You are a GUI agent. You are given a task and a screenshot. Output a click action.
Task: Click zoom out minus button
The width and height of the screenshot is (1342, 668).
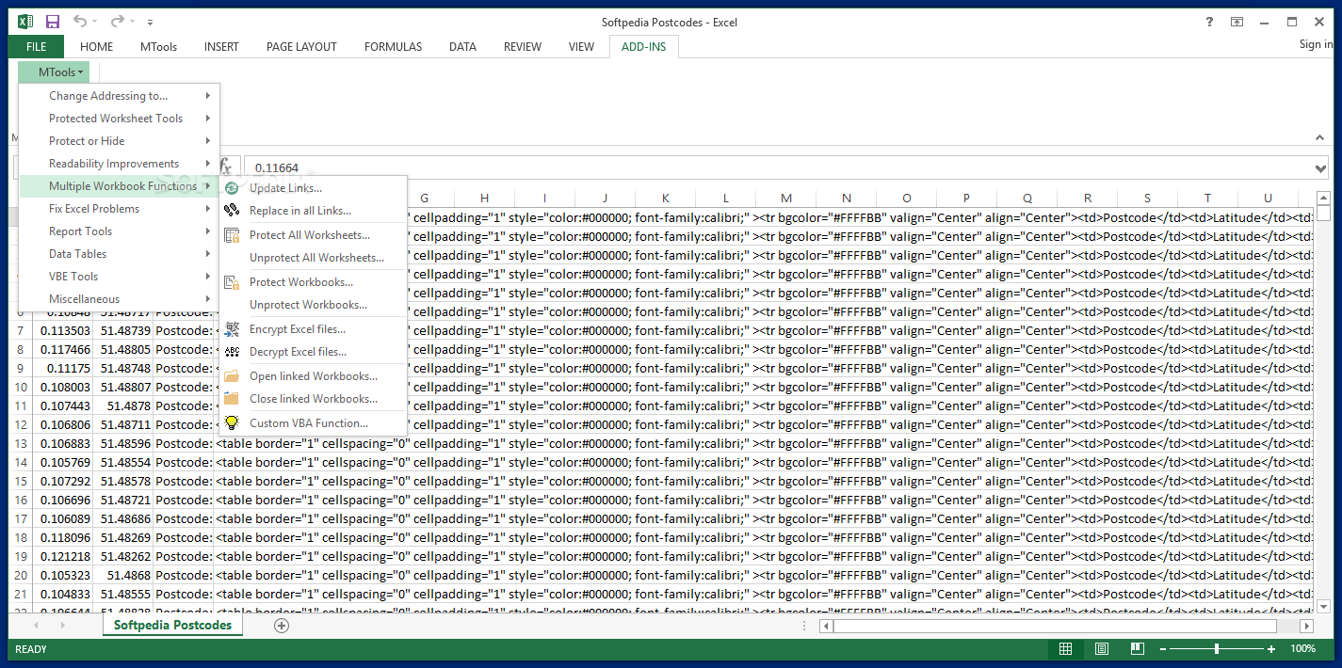1164,649
